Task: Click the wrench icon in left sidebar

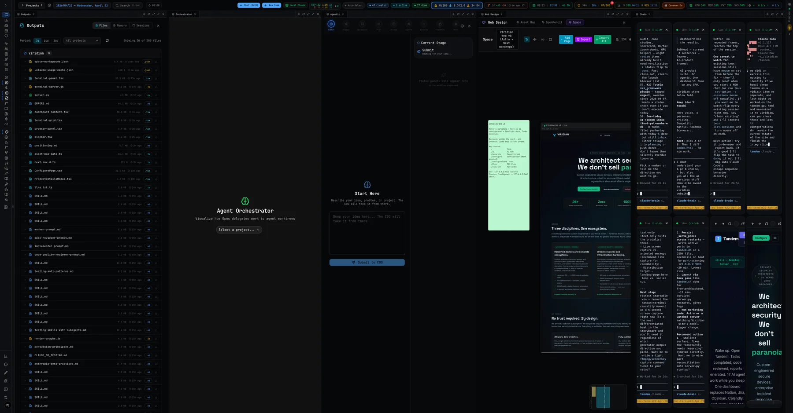Action: [x=6, y=184]
